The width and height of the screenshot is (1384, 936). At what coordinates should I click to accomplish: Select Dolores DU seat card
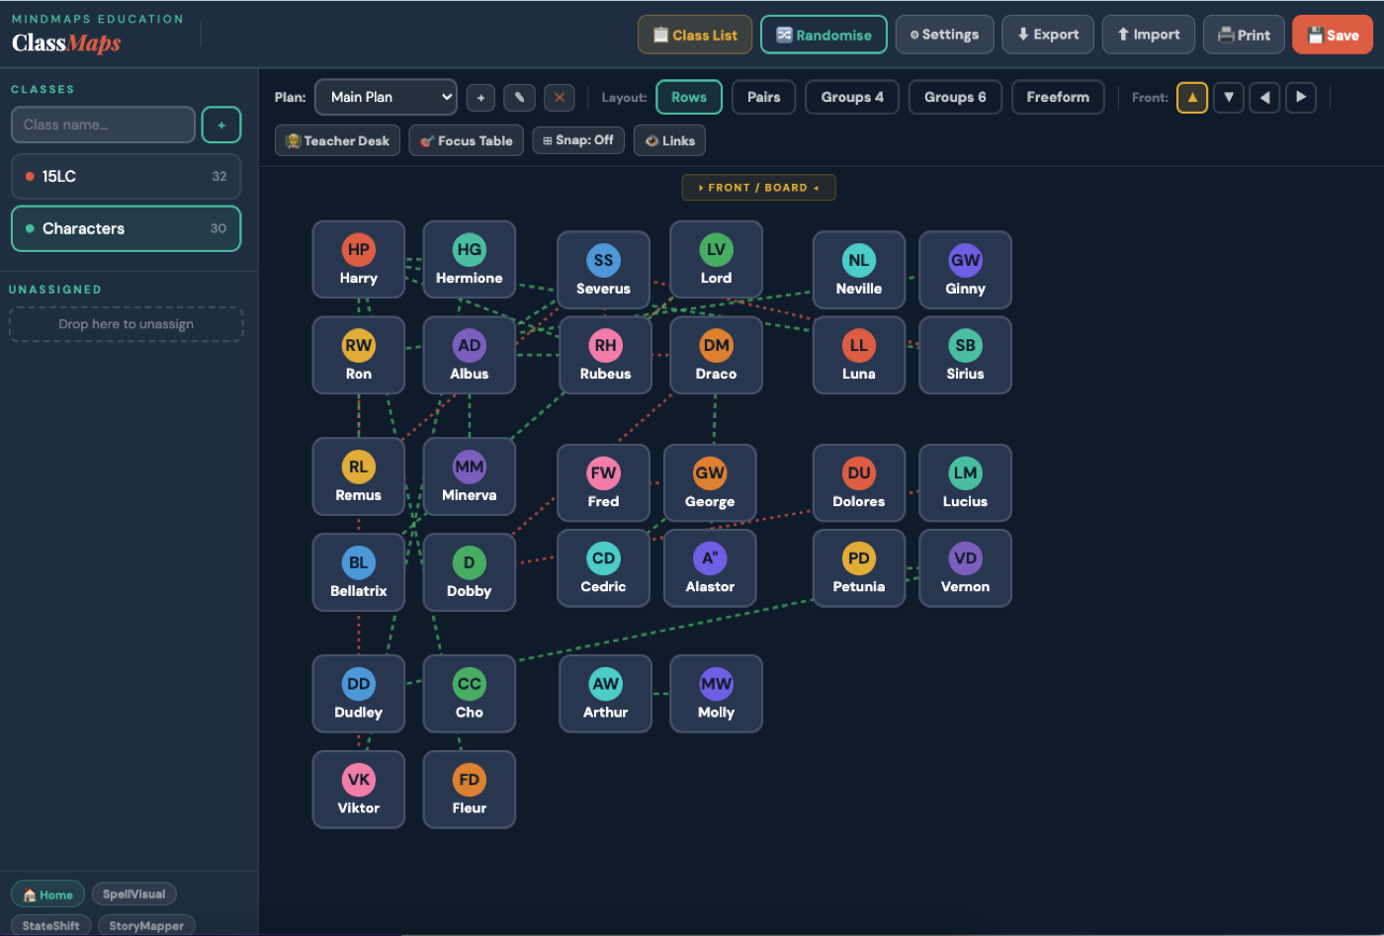858,482
